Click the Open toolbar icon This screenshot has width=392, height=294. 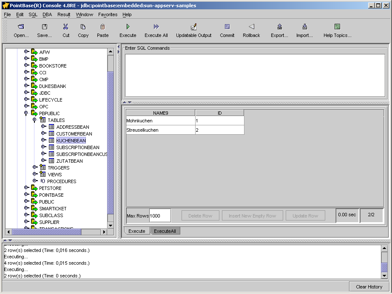(21, 26)
